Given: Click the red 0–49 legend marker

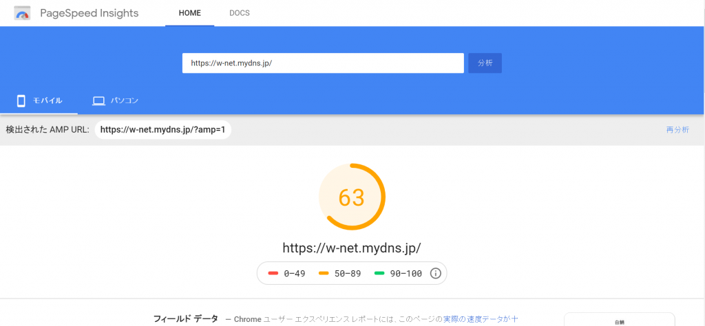Looking at the screenshot, I should coord(273,273).
